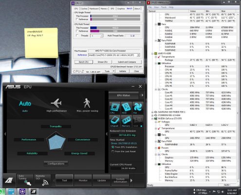This screenshot has width=241, height=195.
Task: Tick the Threads checkbox in CPU-Z
Action: pos(77,36)
